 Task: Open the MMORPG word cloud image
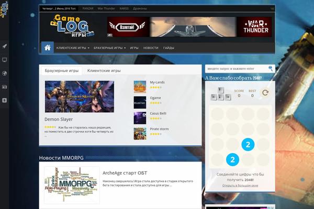point(72,185)
